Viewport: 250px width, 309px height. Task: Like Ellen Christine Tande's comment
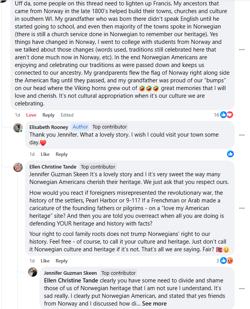point(45,261)
